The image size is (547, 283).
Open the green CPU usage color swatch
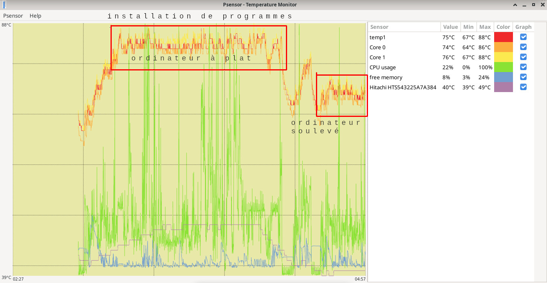[503, 67]
